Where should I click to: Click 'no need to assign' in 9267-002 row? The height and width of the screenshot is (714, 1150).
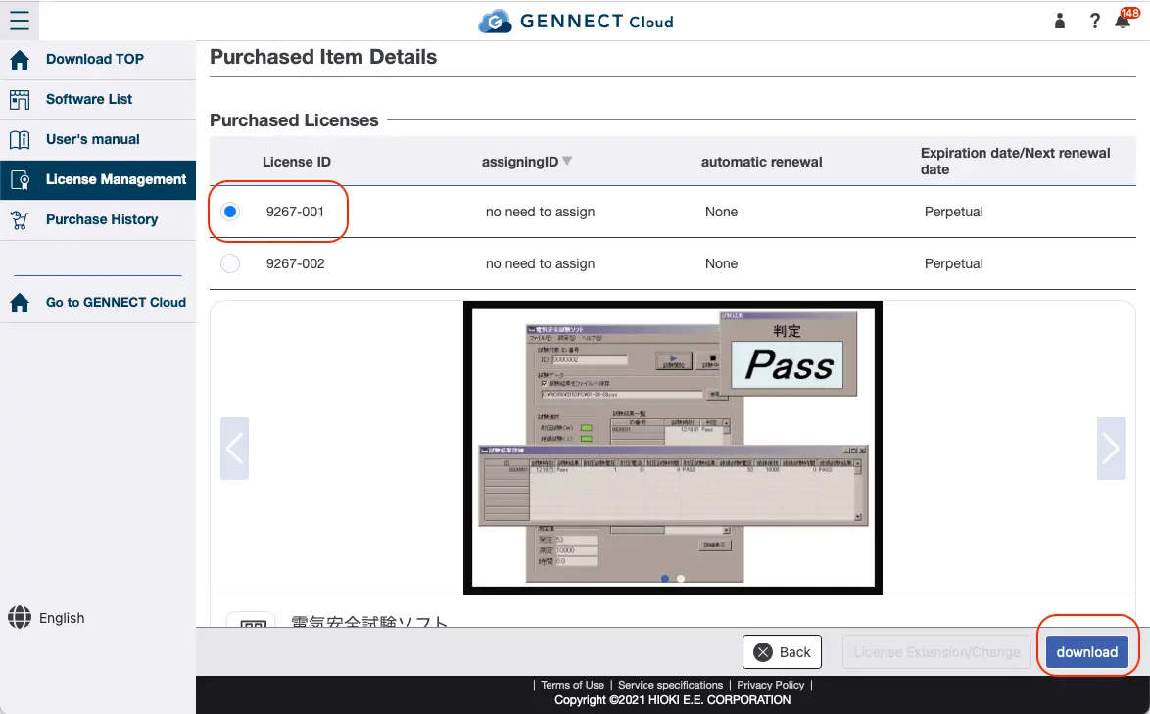point(540,263)
